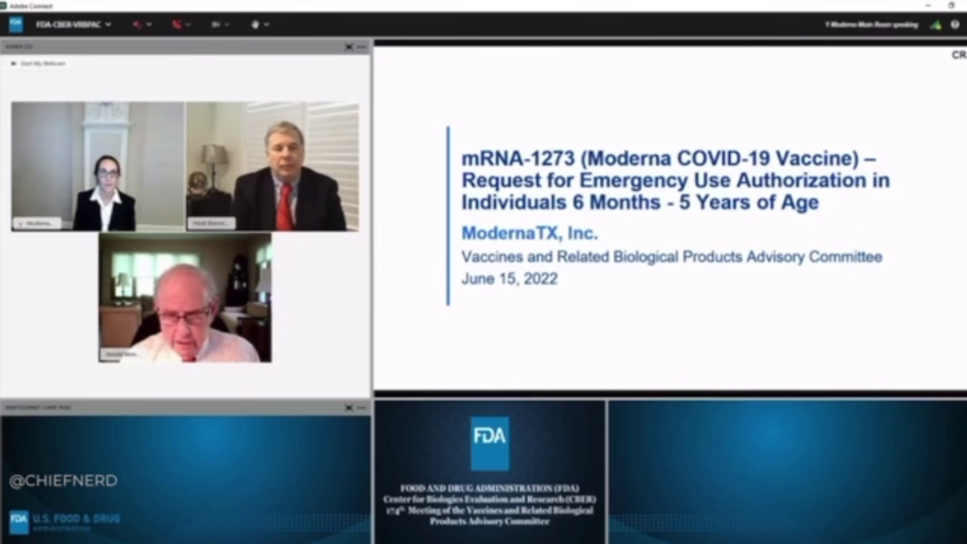967x544 pixels.
Task: Expand the speaker audio options arrow
Action: coord(149,24)
